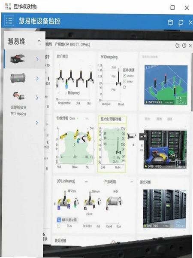Expand the black device sidebar entry arrow
This screenshot has height=258, width=193.
(37, 59)
